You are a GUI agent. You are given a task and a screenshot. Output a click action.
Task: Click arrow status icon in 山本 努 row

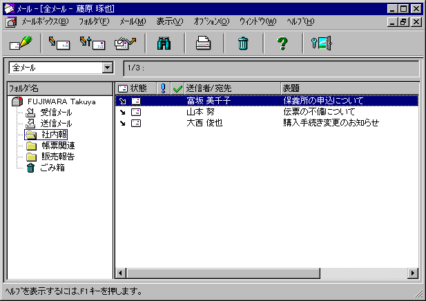click(122, 112)
